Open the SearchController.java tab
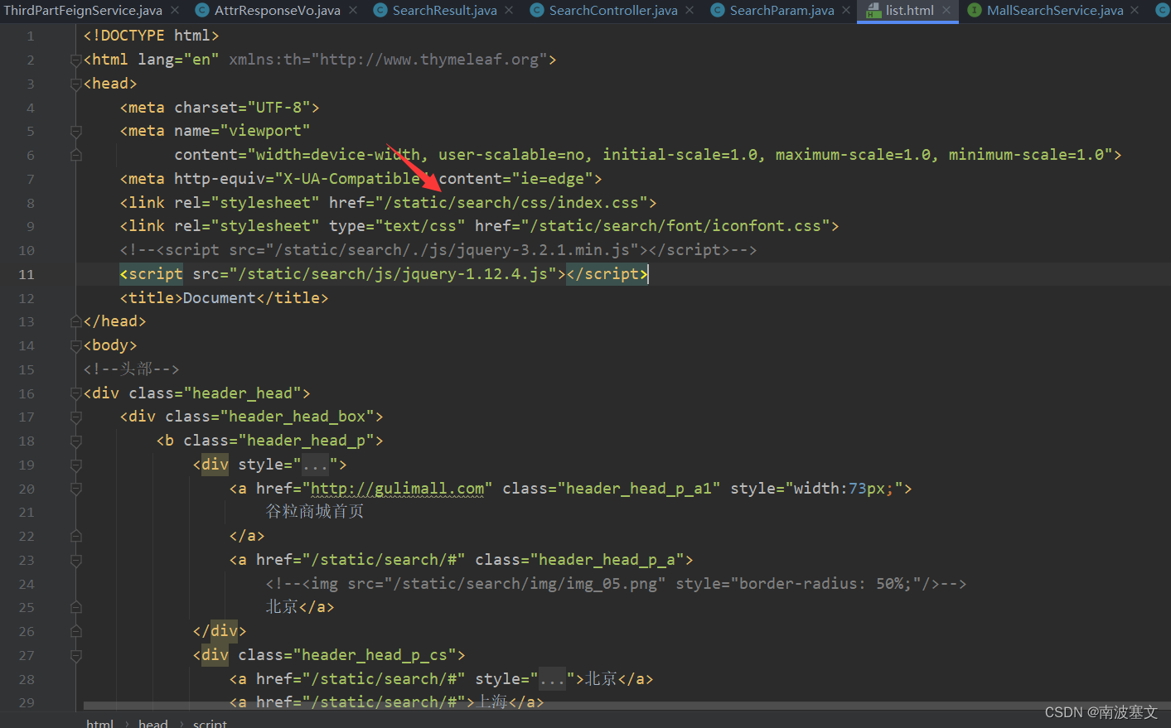Image resolution: width=1171 pixels, height=728 pixels. click(613, 11)
